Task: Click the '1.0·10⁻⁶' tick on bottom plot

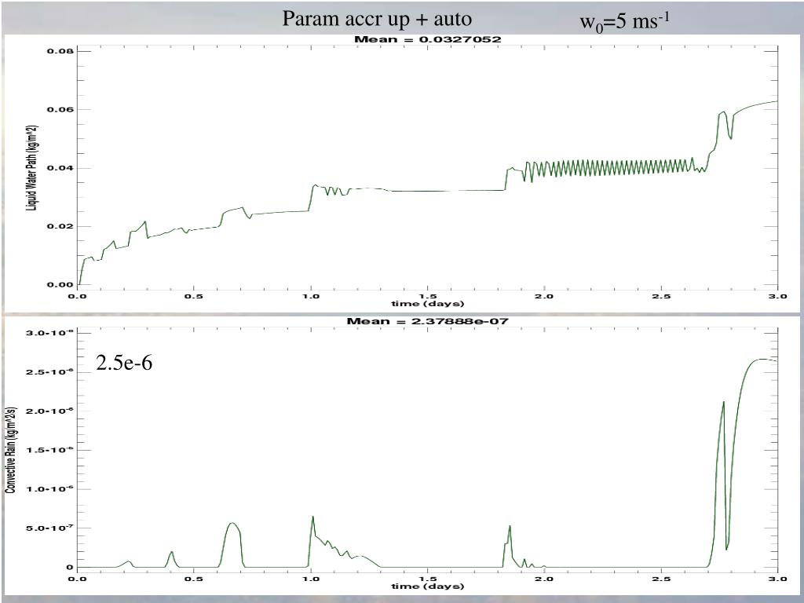Action: point(49,488)
